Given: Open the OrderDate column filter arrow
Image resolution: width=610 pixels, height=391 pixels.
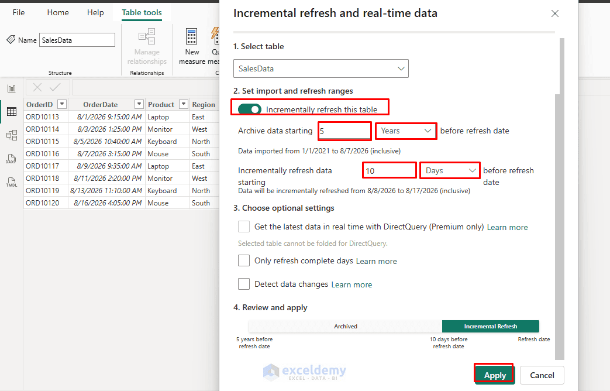Looking at the screenshot, I should [x=139, y=104].
